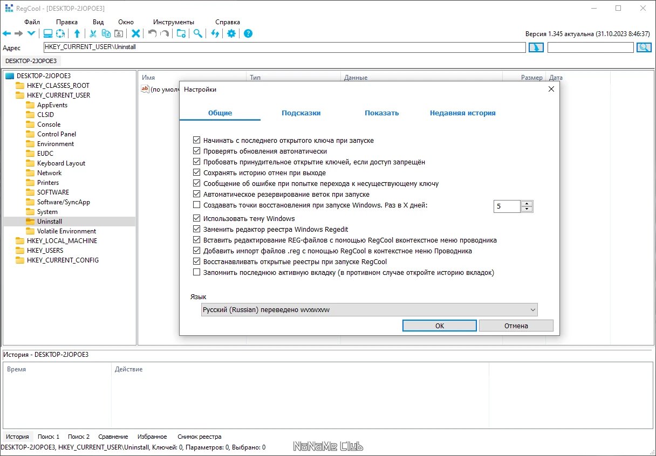The width and height of the screenshot is (656, 456).
Task: Click the folder icon beside HKEY_CLASSES_ROOT
Action: (x=20, y=86)
